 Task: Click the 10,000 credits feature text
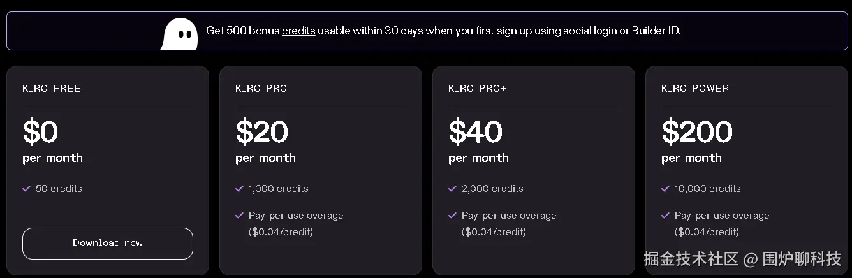pyautogui.click(x=707, y=189)
